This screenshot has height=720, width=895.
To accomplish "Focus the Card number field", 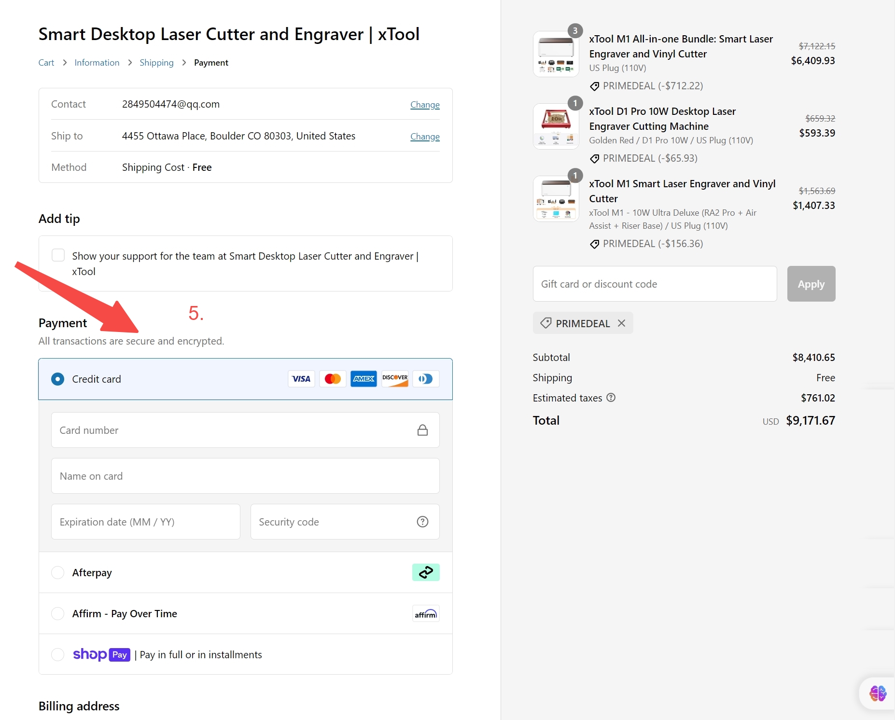I will coord(245,430).
